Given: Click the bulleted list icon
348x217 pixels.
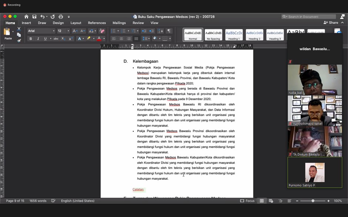Looking at the screenshot, I should (114, 31).
